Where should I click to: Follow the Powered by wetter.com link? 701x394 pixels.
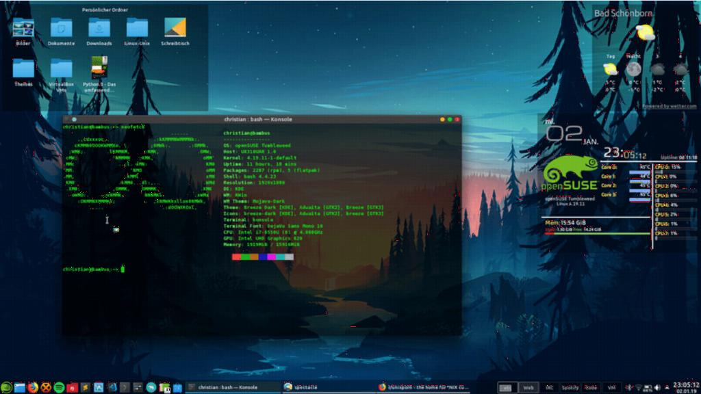(x=669, y=106)
